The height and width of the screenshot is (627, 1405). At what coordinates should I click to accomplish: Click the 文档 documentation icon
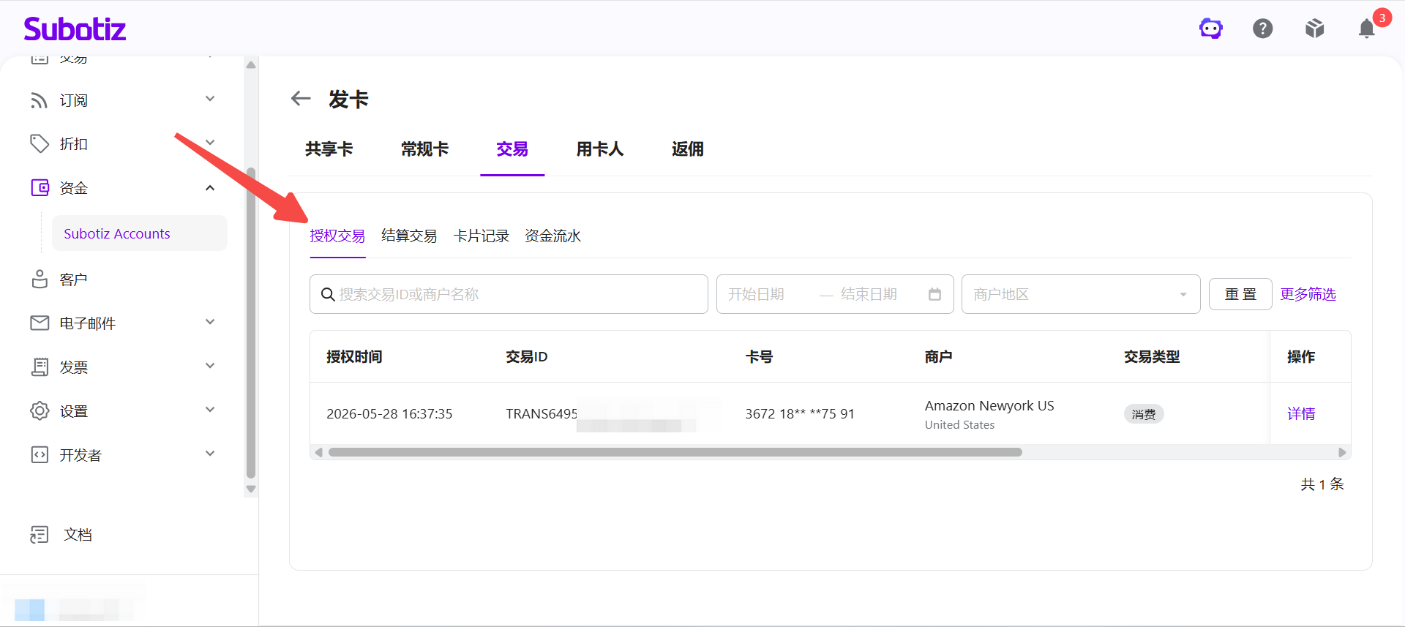[40, 535]
